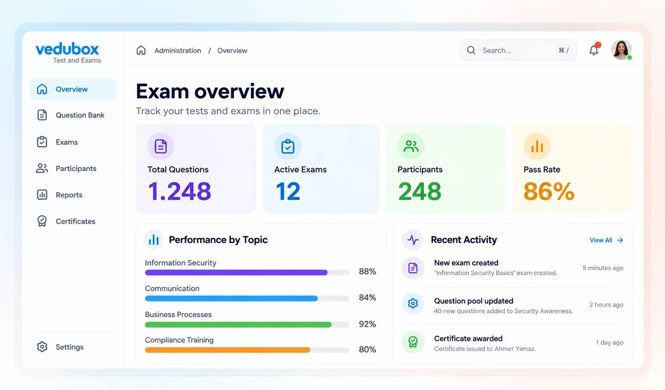Click the Settings gear icon
665x390 pixels.
[42, 347]
